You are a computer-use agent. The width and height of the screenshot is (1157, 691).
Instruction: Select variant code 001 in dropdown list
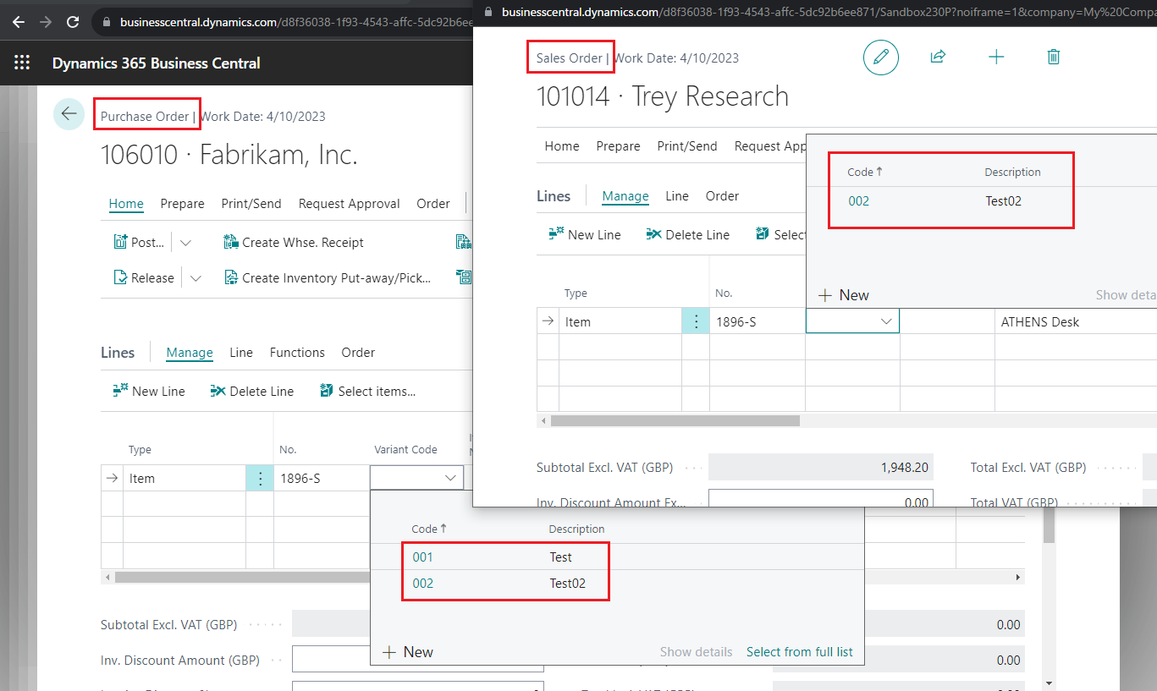[422, 557]
